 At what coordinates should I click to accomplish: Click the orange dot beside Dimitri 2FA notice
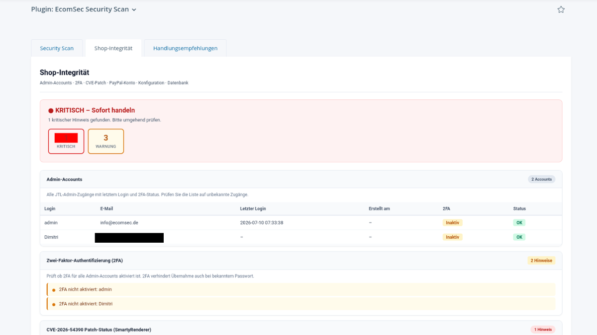tap(54, 304)
